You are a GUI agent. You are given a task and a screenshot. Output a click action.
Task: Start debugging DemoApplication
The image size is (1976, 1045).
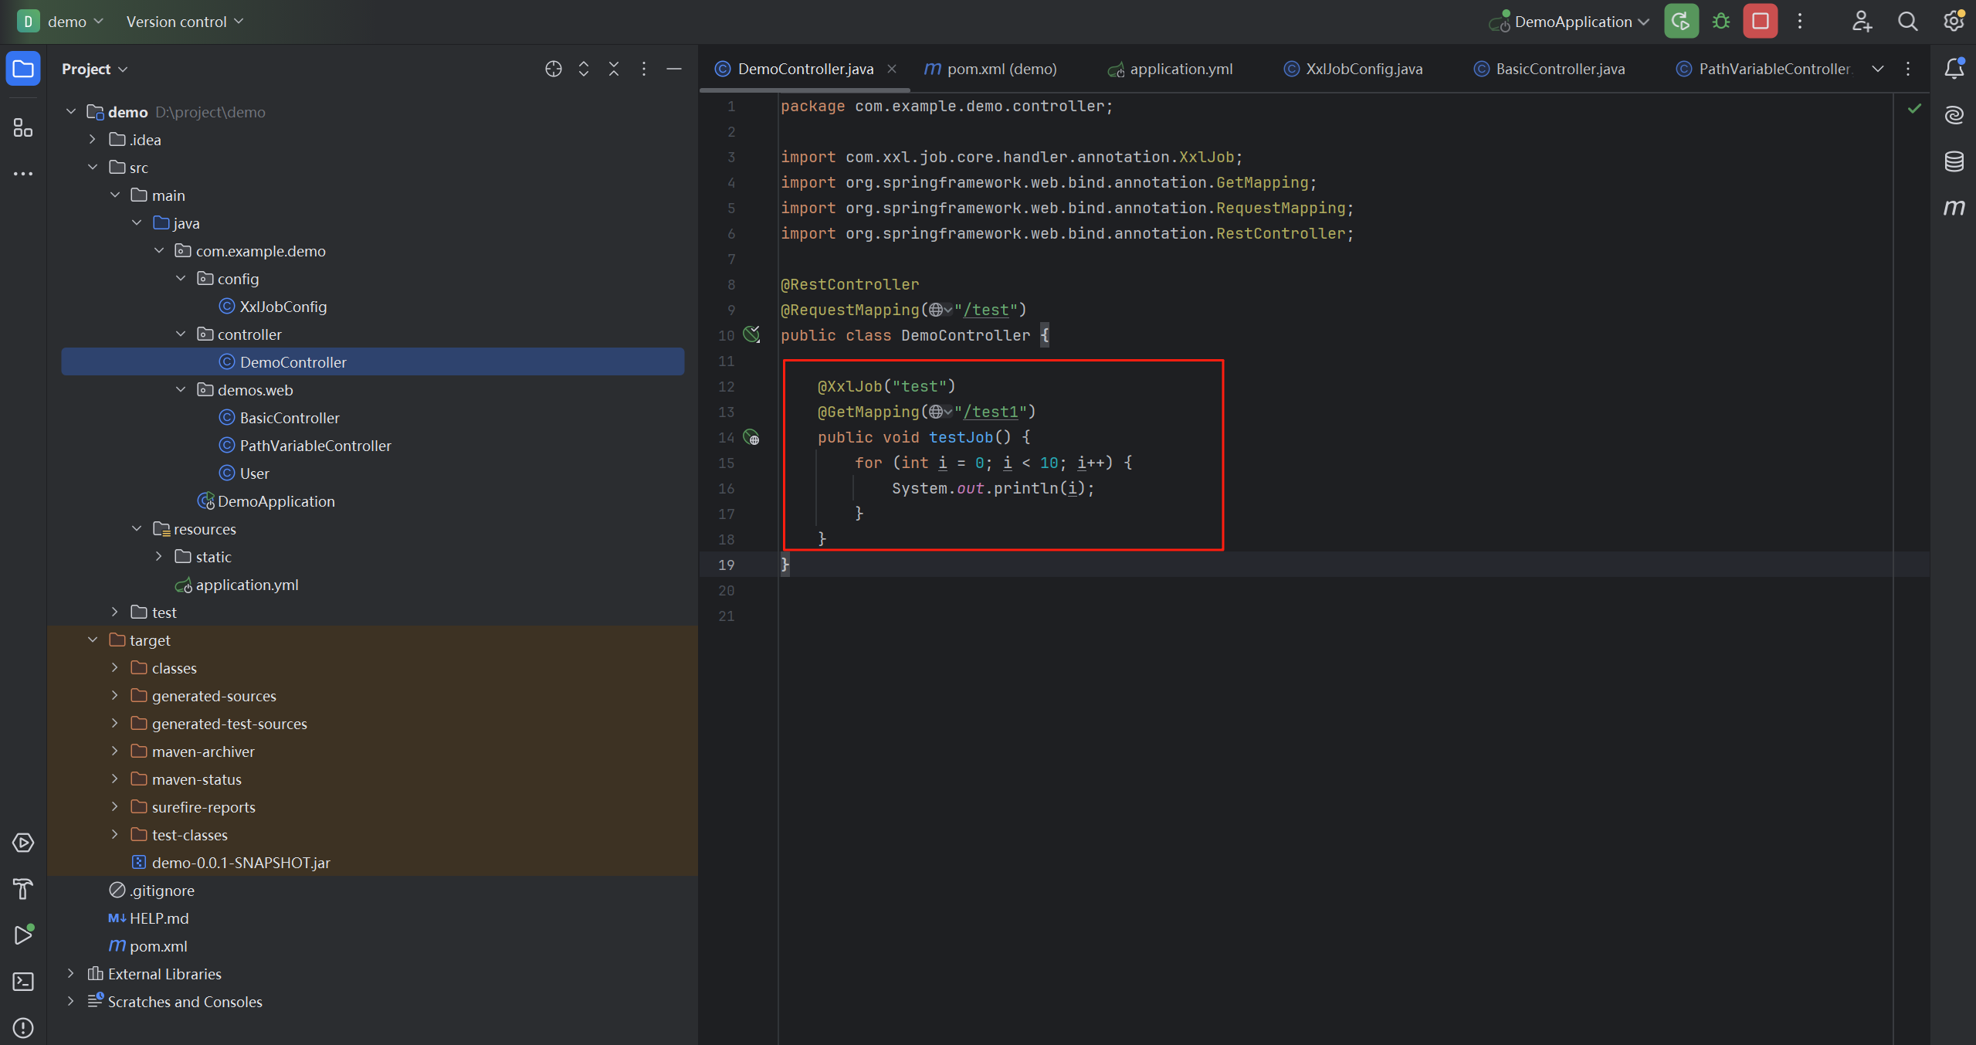click(x=1721, y=22)
